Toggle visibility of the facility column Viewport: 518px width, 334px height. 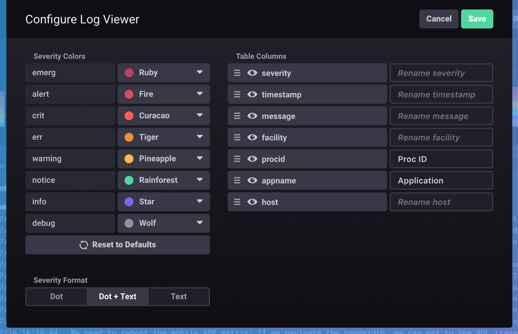point(252,138)
